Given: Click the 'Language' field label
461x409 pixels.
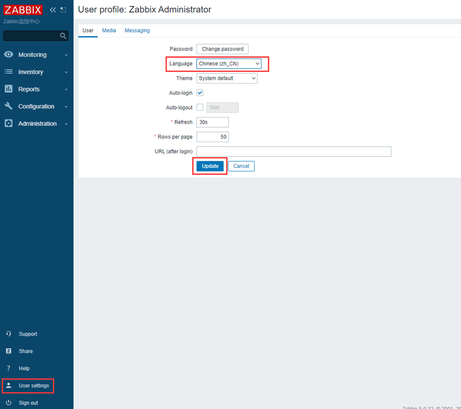Looking at the screenshot, I should tap(181, 64).
